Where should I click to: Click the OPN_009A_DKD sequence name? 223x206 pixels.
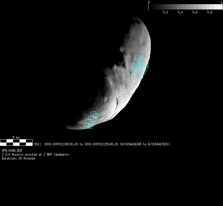pyautogui.click(x=12, y=151)
